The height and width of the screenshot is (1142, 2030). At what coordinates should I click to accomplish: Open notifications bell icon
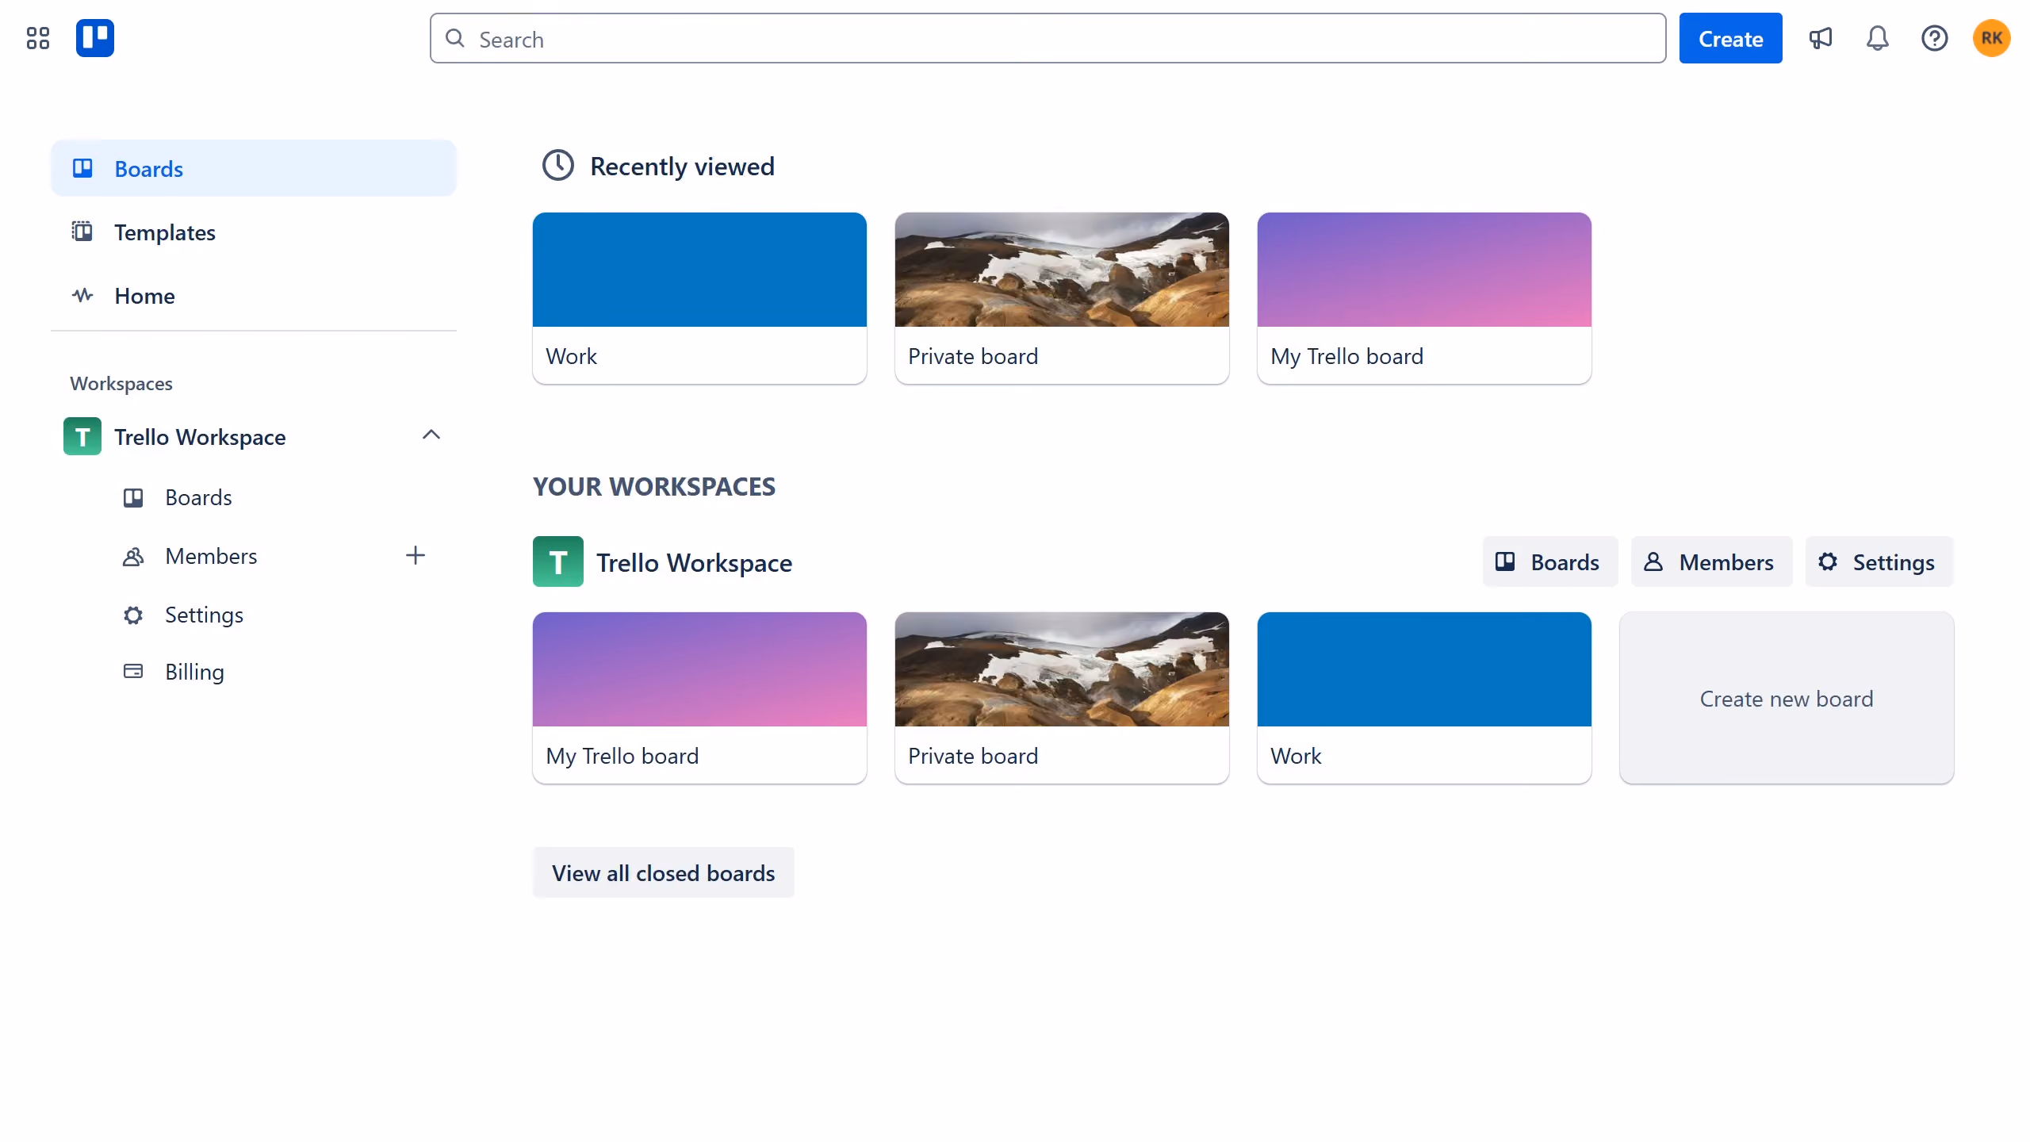point(1878,38)
